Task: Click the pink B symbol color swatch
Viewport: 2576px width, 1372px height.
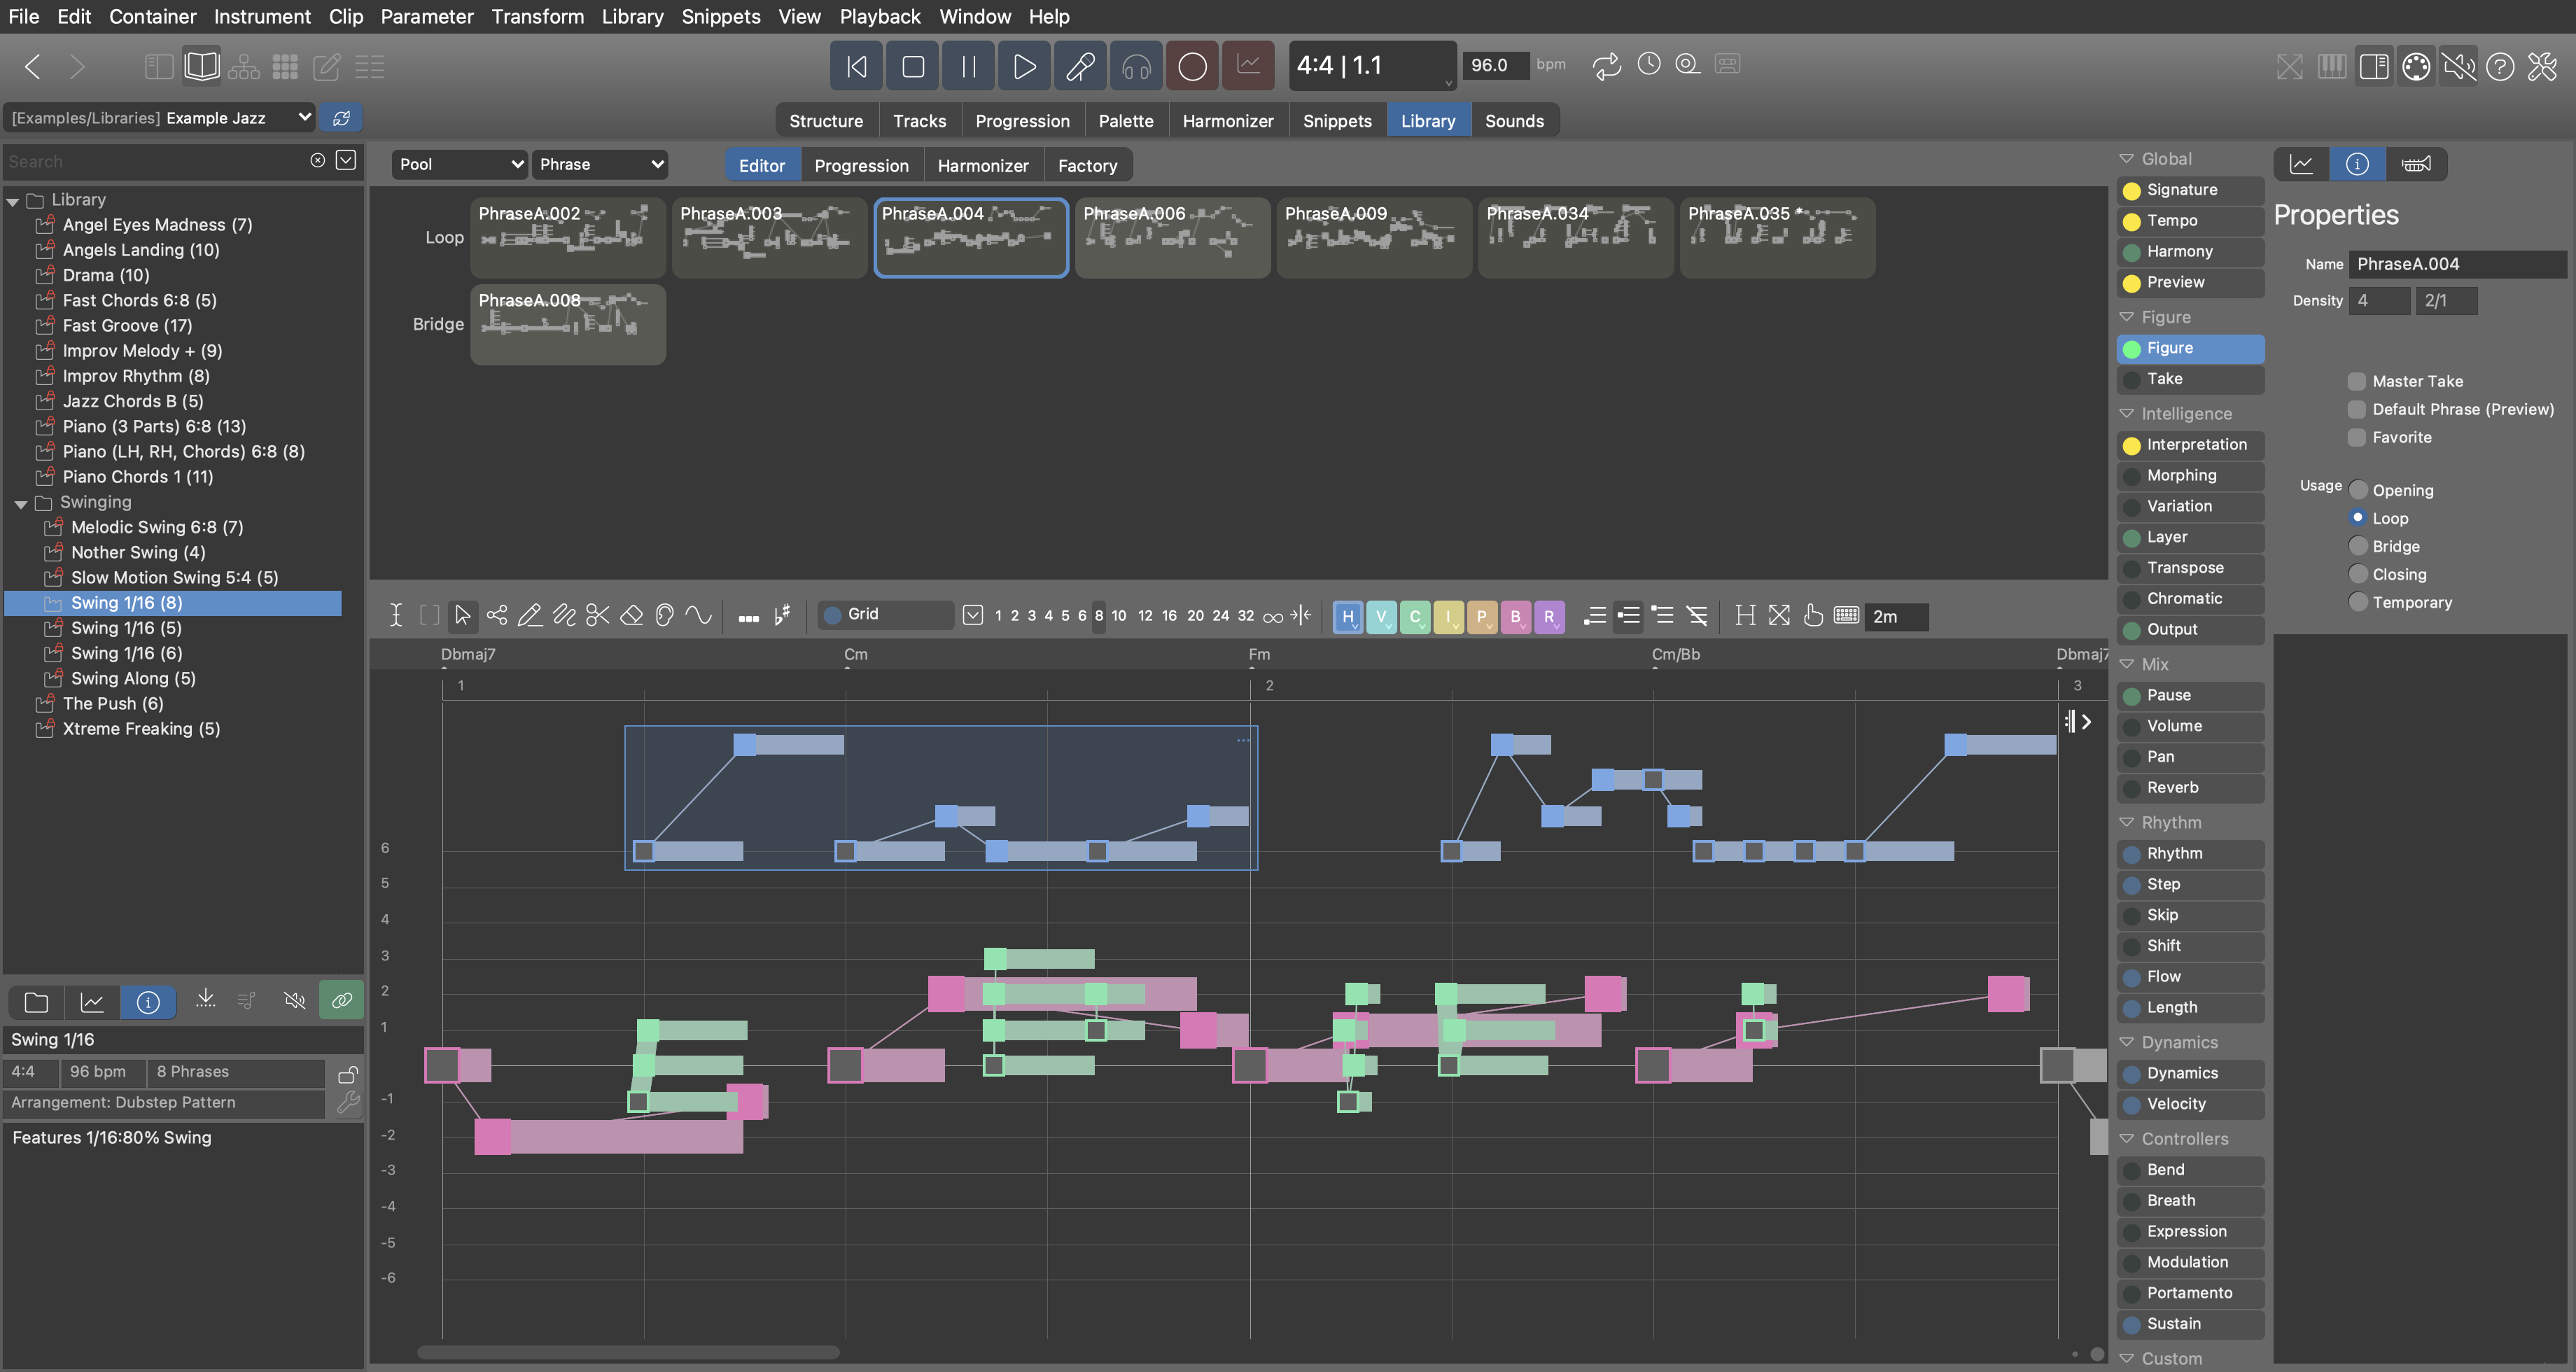Action: coord(1515,616)
